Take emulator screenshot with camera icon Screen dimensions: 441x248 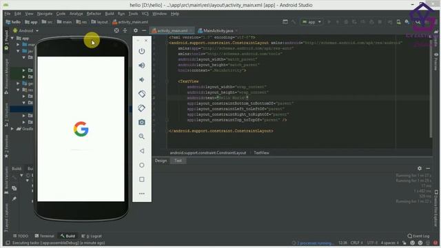pyautogui.click(x=142, y=123)
